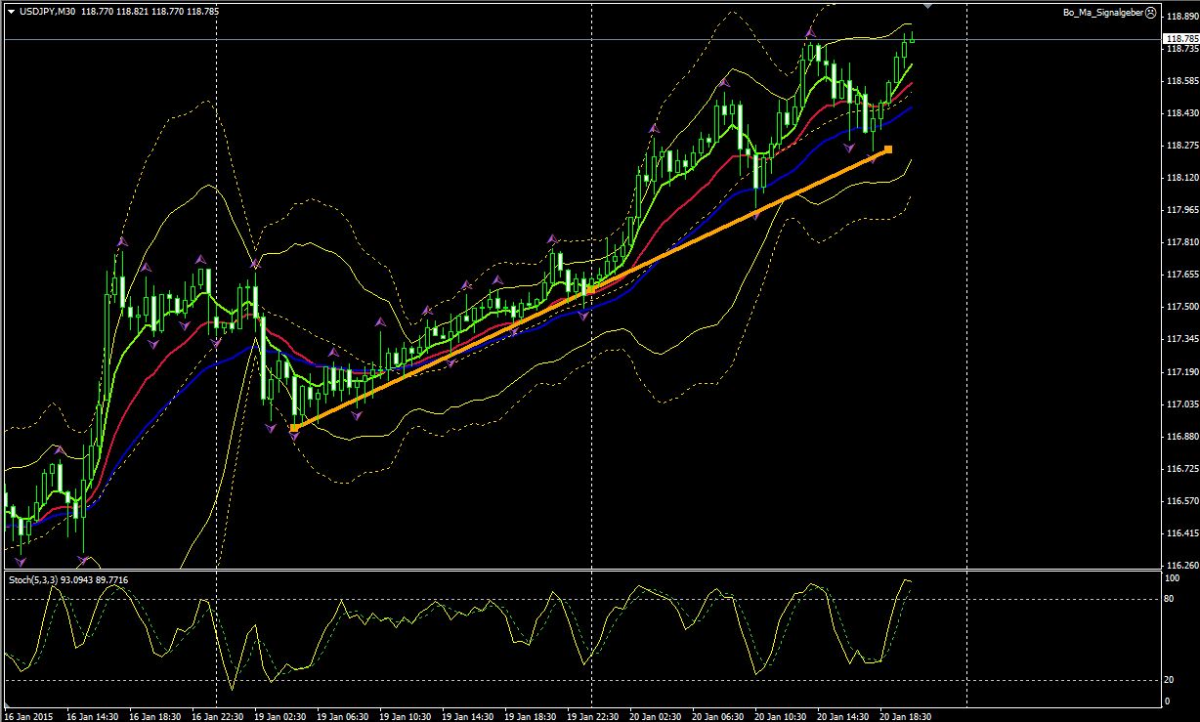Screen dimensions: 1200x722
Task: Click the Bo_Ma_Signalgeber expert advisor label
Action: pyautogui.click(x=1102, y=12)
